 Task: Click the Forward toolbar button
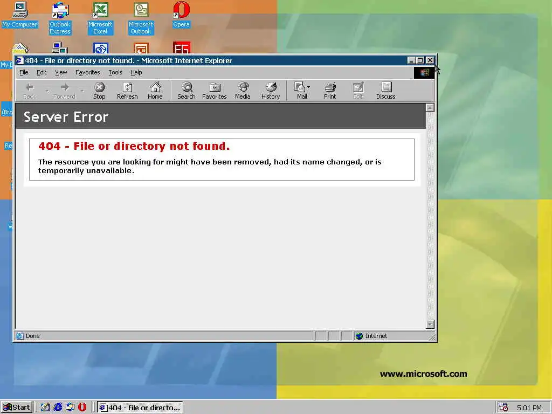(65, 91)
